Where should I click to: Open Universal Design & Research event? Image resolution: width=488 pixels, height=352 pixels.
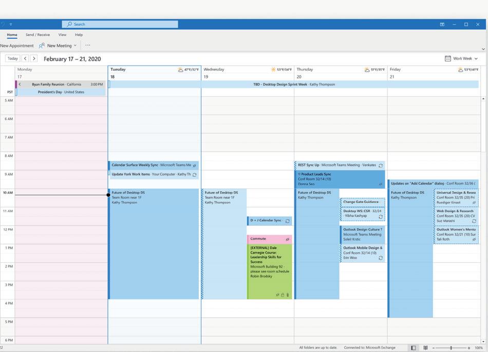click(456, 198)
